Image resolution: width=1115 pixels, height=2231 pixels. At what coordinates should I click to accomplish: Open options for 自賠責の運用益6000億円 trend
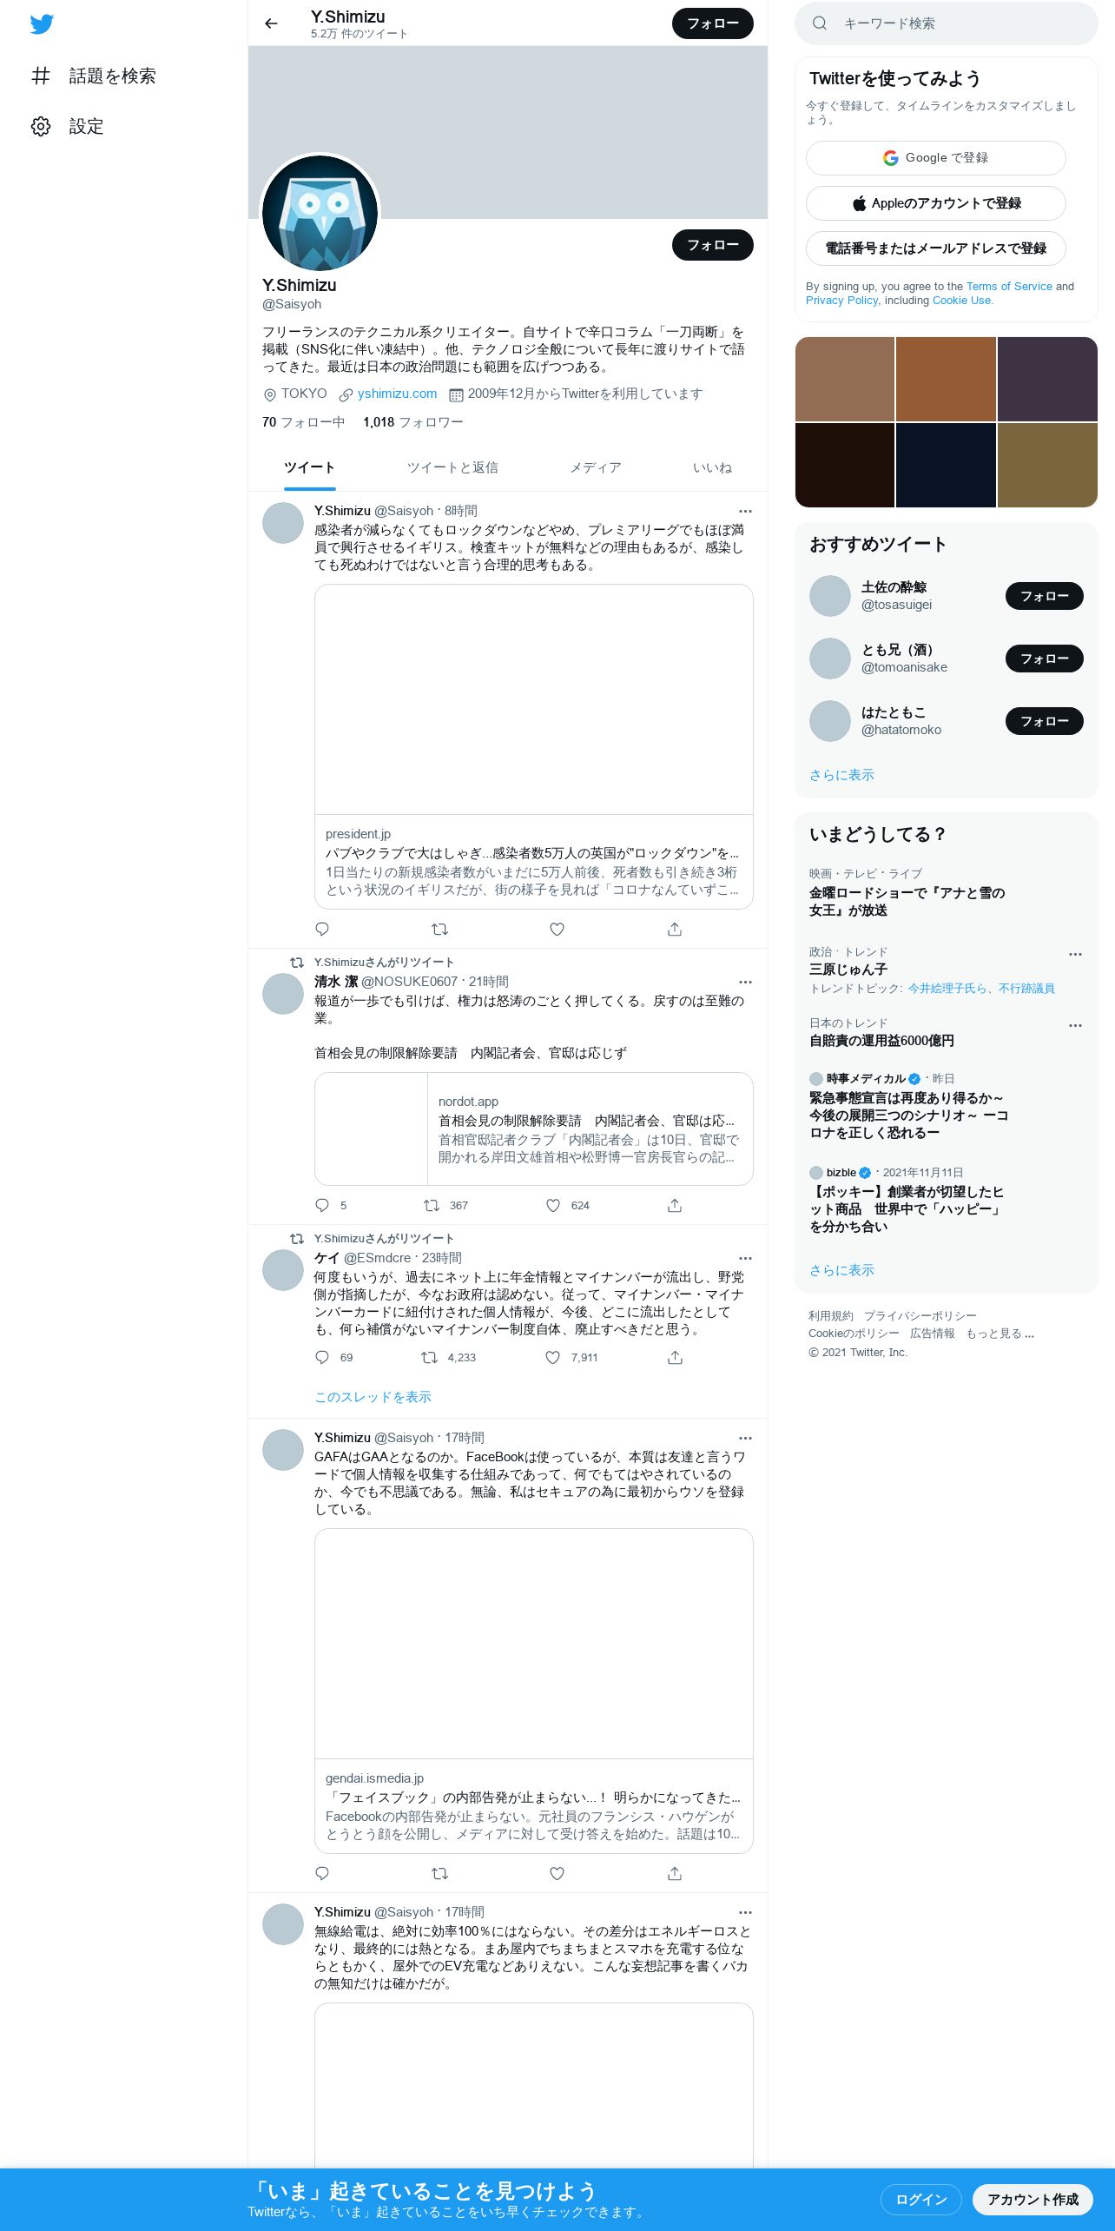[1075, 1025]
